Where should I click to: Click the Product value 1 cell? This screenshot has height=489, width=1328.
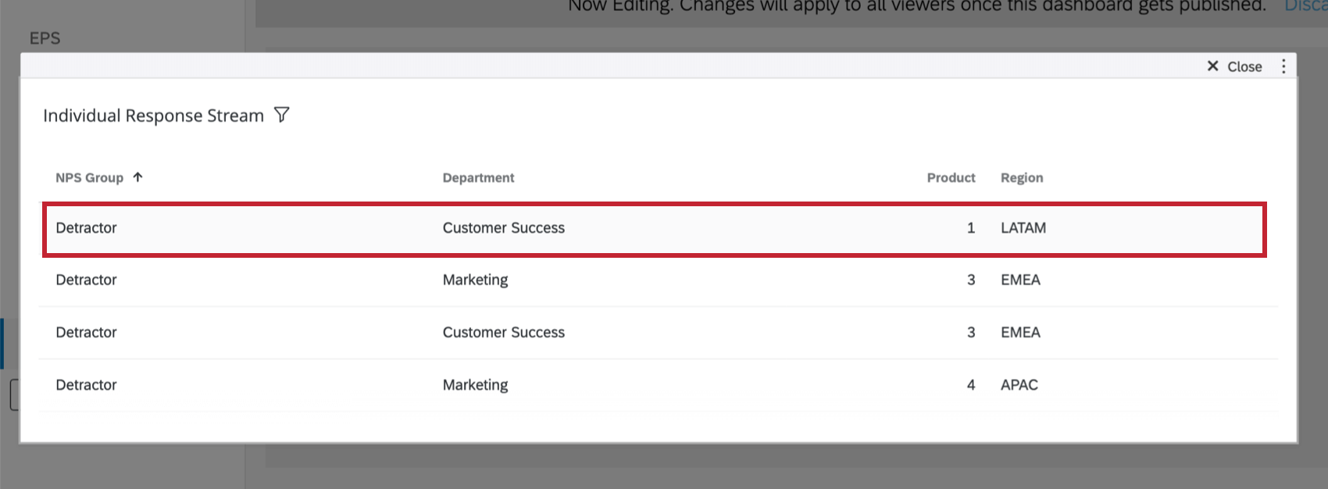click(971, 228)
